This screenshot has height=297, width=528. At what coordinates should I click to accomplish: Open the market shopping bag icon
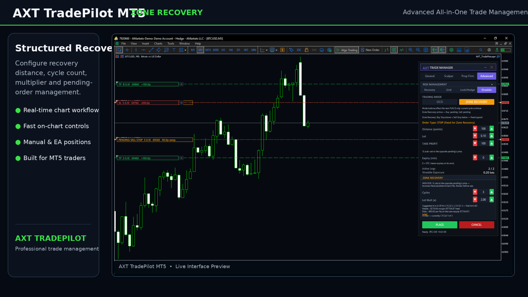coord(307,50)
